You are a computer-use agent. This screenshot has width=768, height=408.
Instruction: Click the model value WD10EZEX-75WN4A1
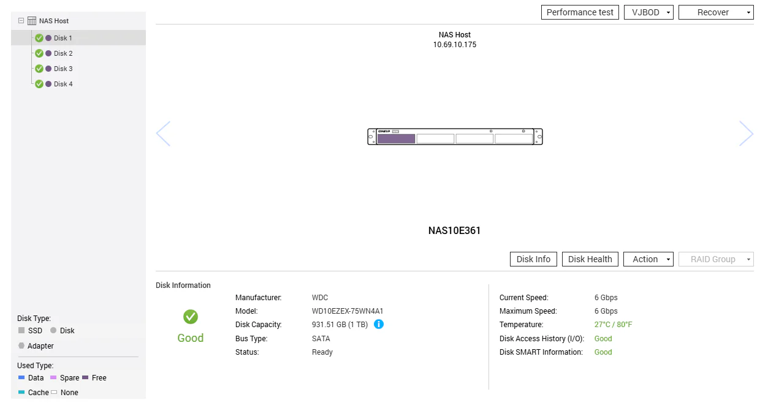(x=348, y=311)
